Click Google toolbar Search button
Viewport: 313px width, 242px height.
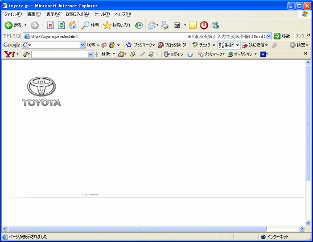coord(91,45)
